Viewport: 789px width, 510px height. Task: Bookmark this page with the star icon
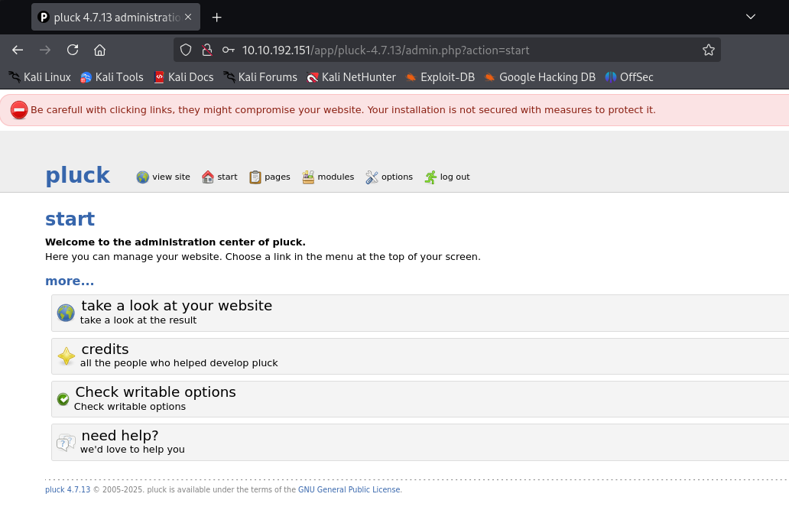(x=709, y=50)
